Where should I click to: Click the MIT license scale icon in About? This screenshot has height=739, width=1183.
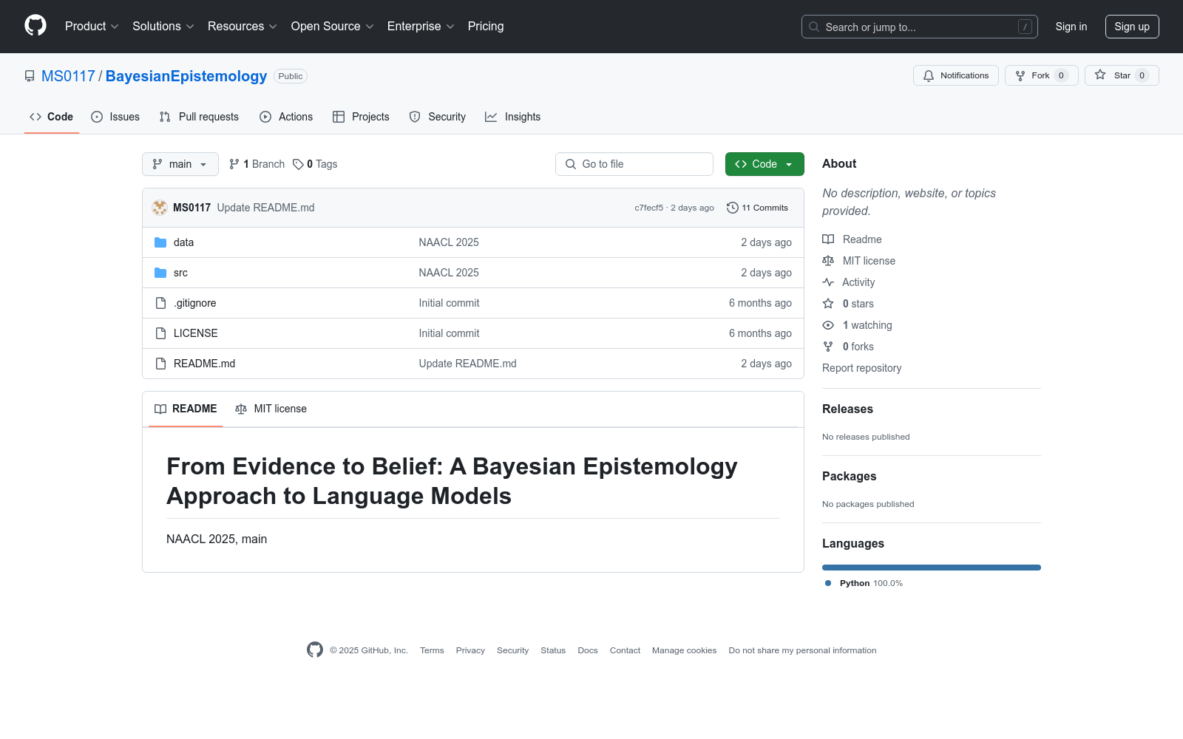(828, 261)
